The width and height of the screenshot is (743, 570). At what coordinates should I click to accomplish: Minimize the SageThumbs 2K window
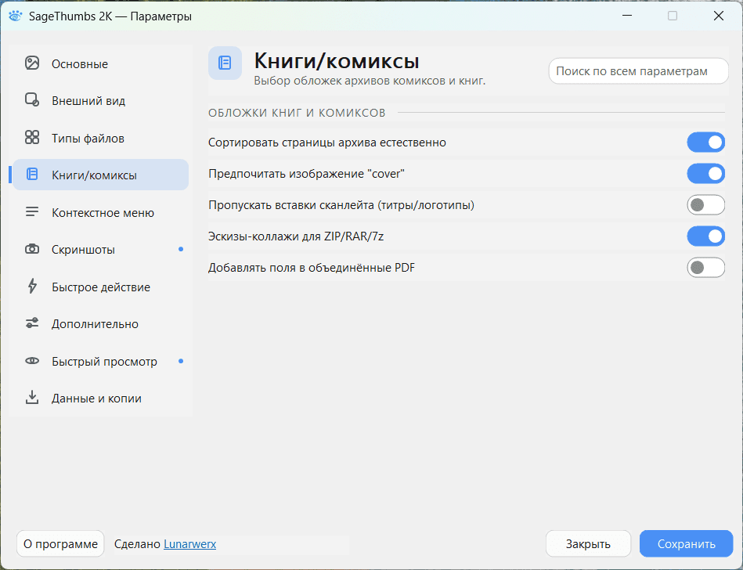(x=627, y=16)
